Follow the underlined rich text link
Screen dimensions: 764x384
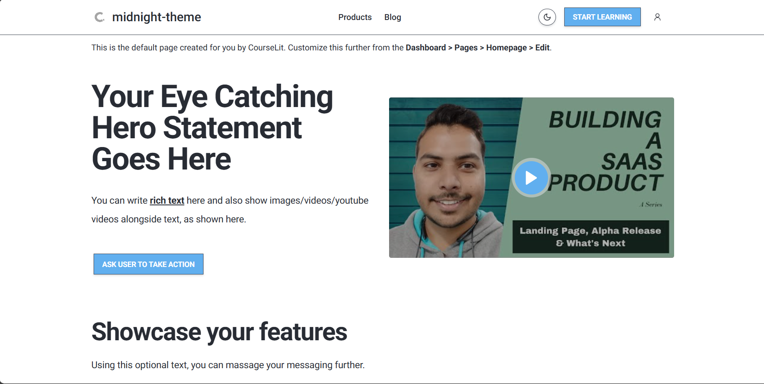[167, 201]
